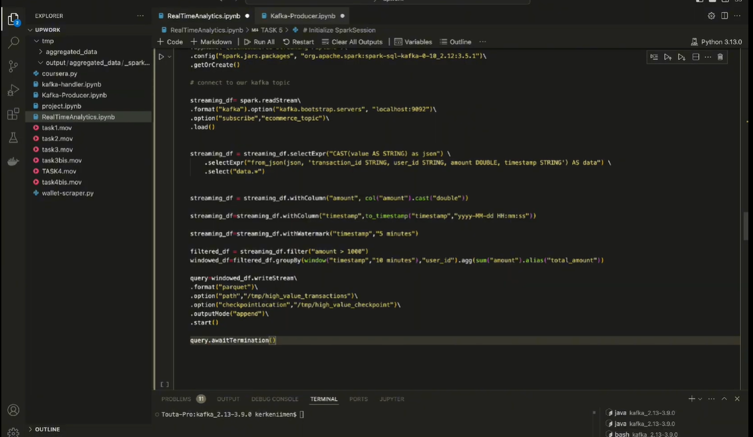
Task: Delete the cell using trash icon
Action: point(720,57)
